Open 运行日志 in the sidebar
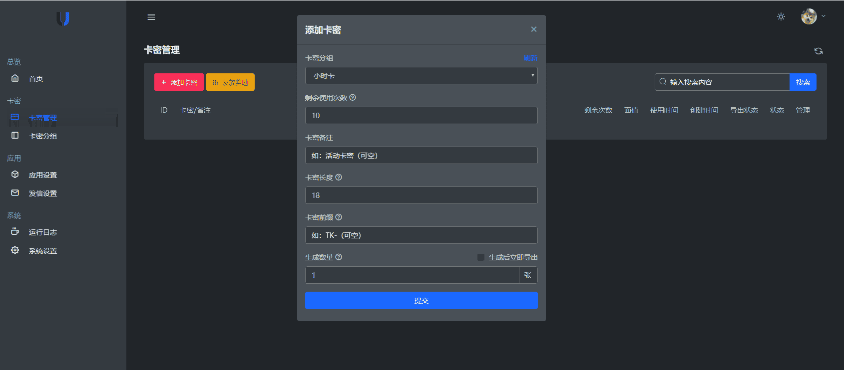This screenshot has width=844, height=370. tap(43, 232)
